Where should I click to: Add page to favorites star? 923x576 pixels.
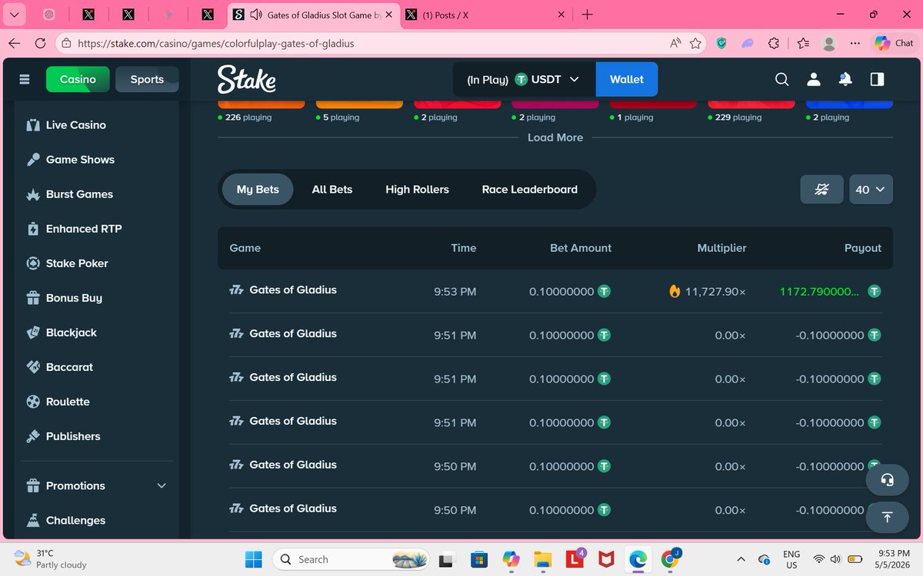(695, 44)
